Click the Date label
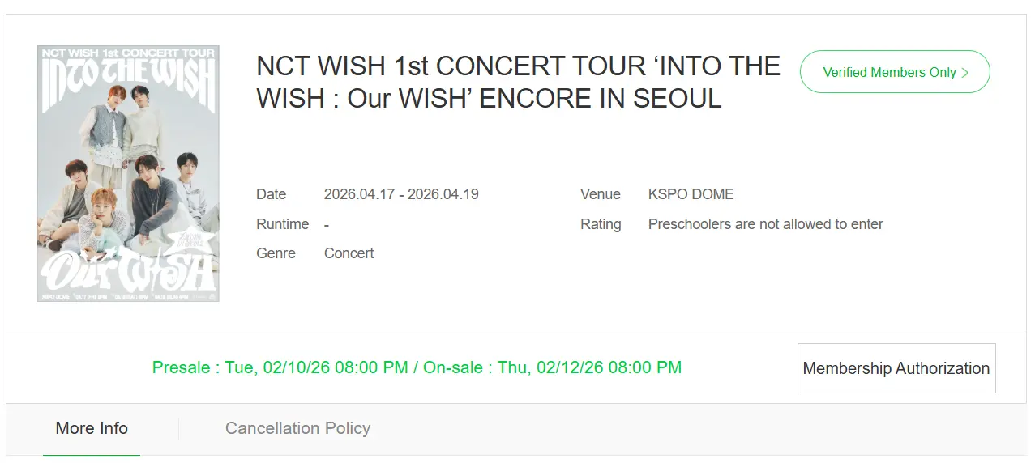This screenshot has width=1035, height=463. (x=271, y=194)
